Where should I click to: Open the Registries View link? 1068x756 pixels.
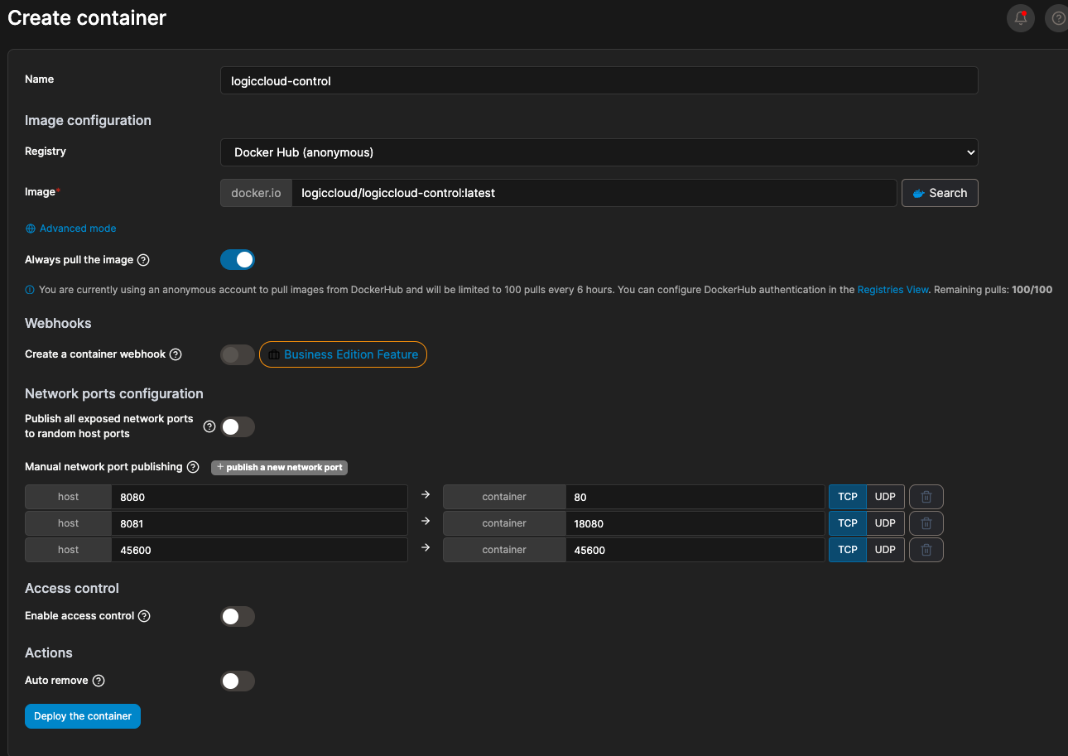tap(892, 290)
